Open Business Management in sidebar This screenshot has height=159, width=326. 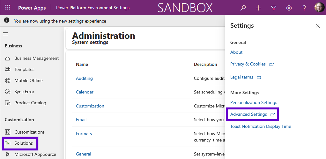click(37, 58)
